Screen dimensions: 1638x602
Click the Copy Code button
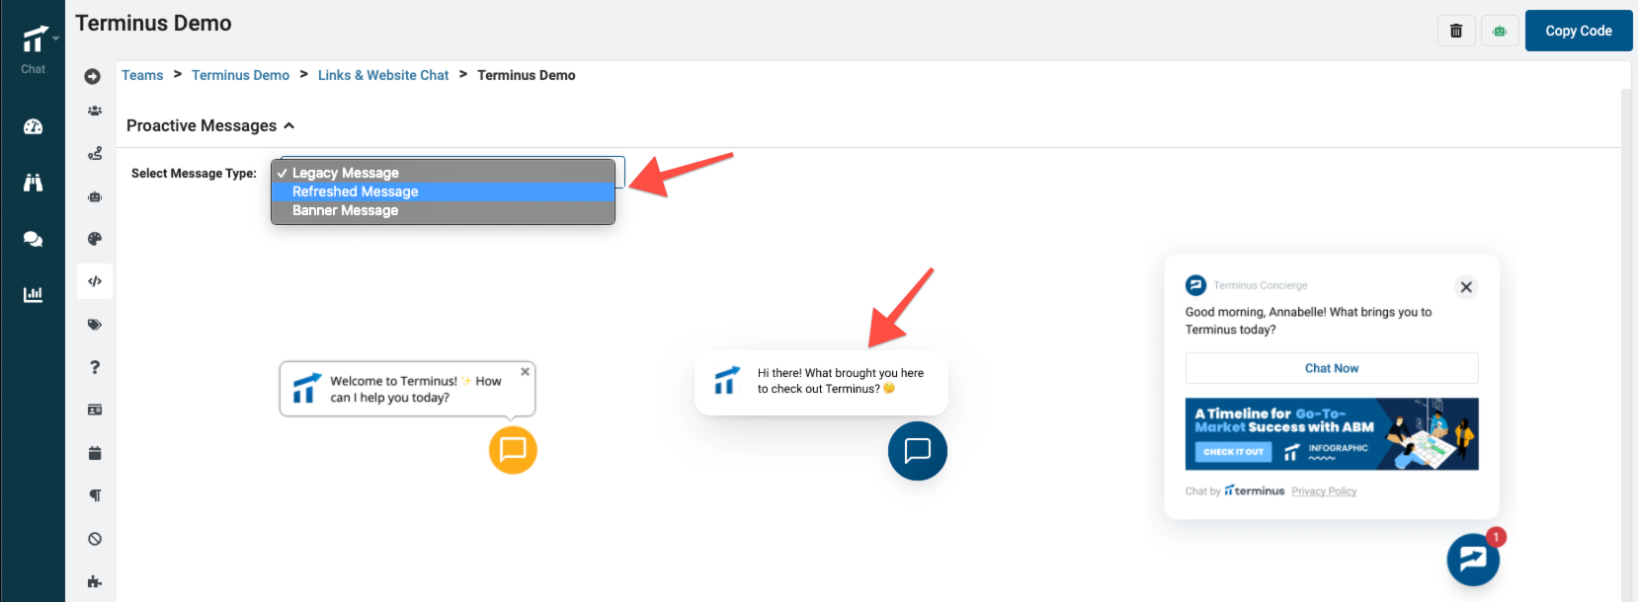tap(1579, 31)
